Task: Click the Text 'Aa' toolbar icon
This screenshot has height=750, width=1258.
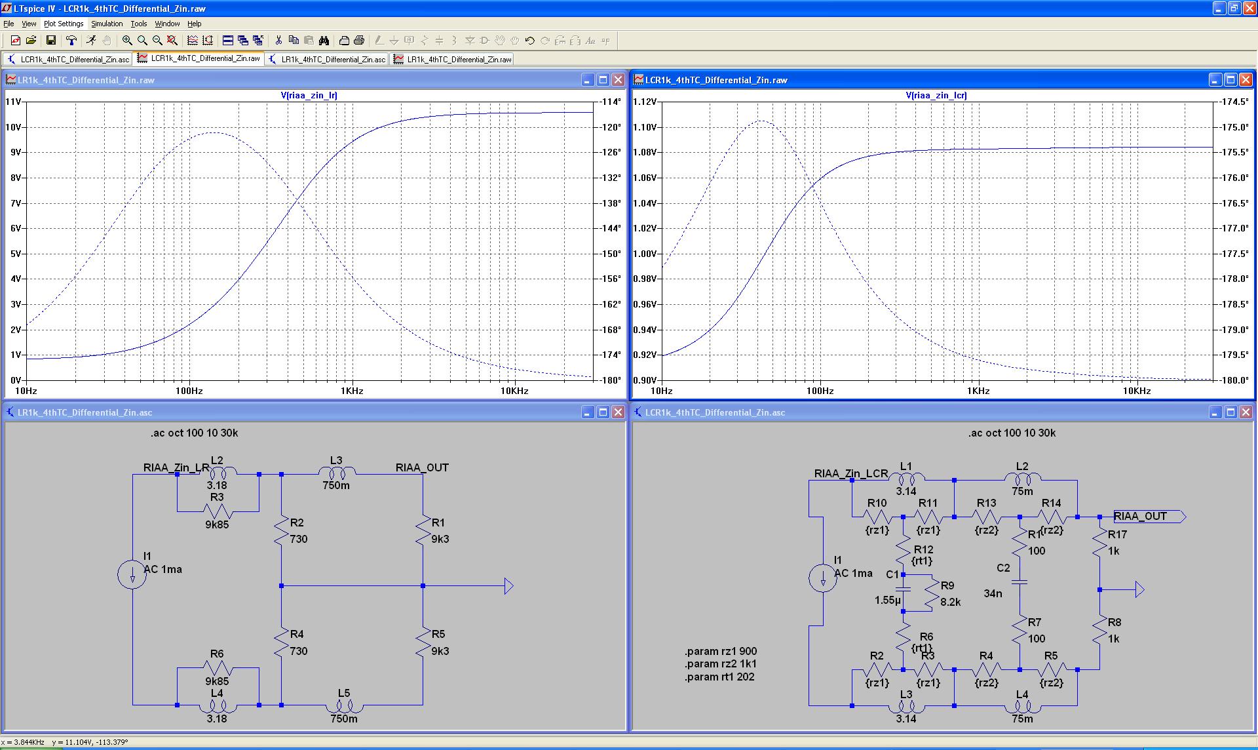Action: coord(590,41)
